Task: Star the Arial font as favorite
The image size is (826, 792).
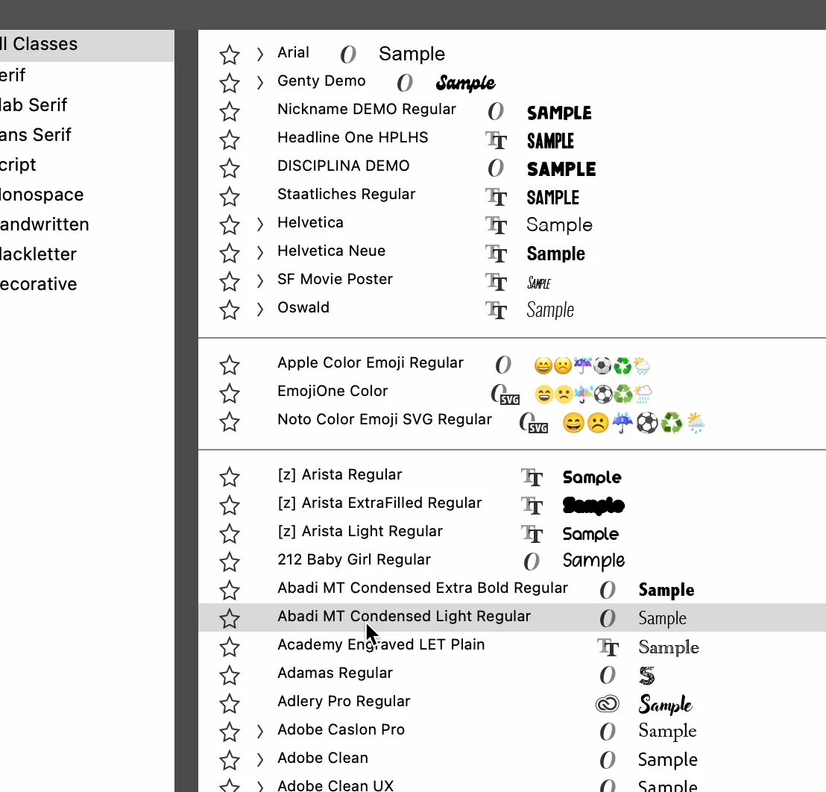Action: (229, 54)
